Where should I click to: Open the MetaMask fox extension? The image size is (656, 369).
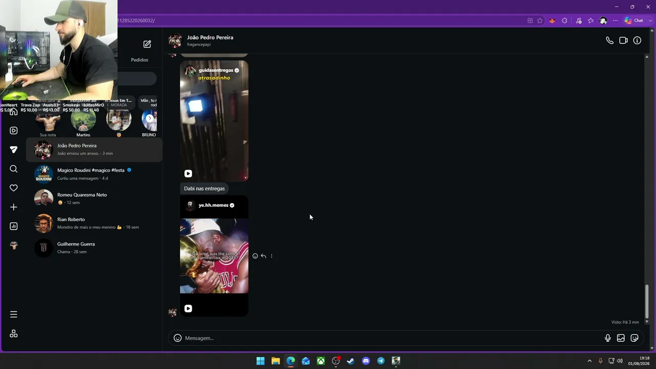(552, 20)
